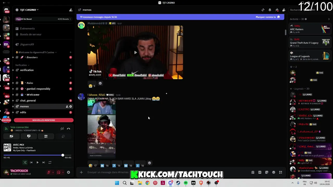Show pinned messages icon

(277, 10)
